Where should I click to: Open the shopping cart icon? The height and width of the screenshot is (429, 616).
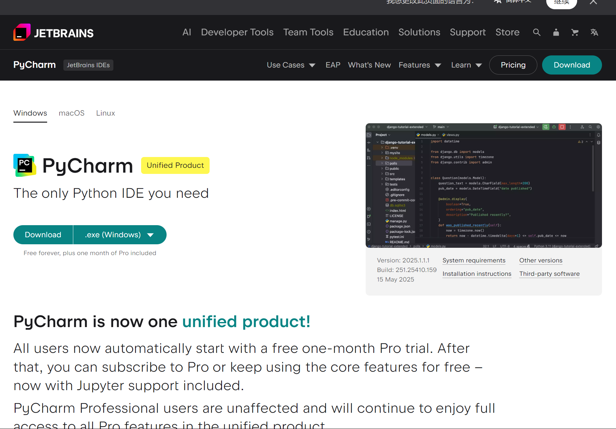pos(575,32)
